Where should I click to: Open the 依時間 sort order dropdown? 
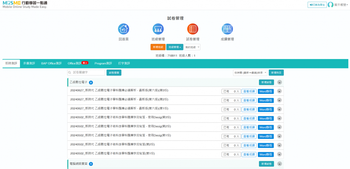point(250,73)
